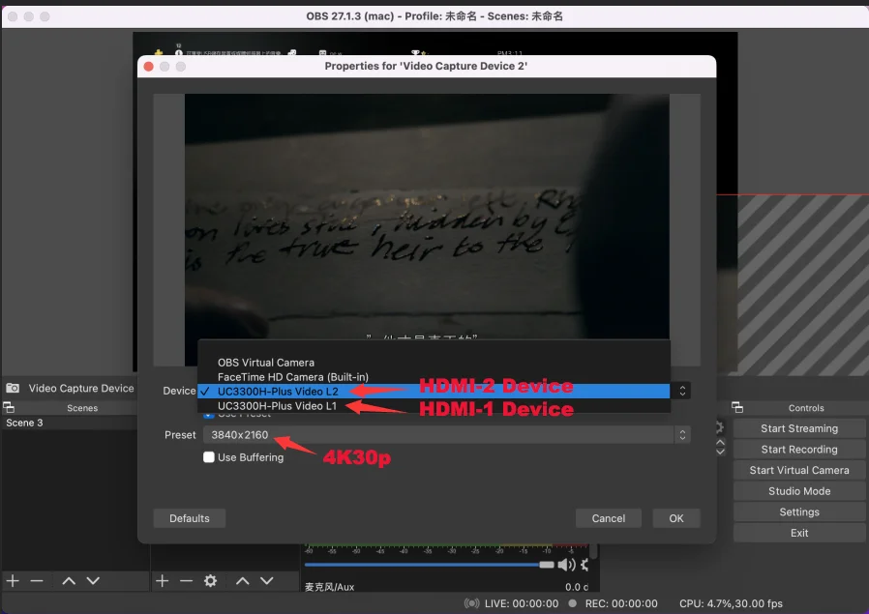The height and width of the screenshot is (614, 869).
Task: Click the LIVE broadcast status icon
Action: [x=471, y=603]
